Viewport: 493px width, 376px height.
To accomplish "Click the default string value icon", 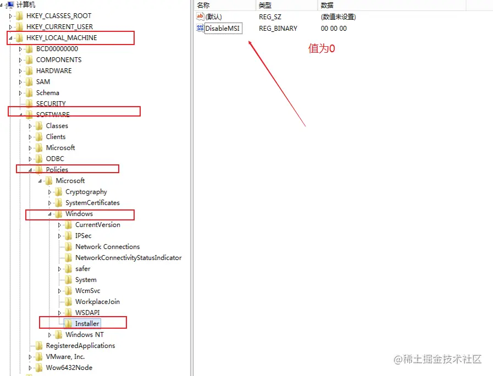I will click(x=200, y=16).
